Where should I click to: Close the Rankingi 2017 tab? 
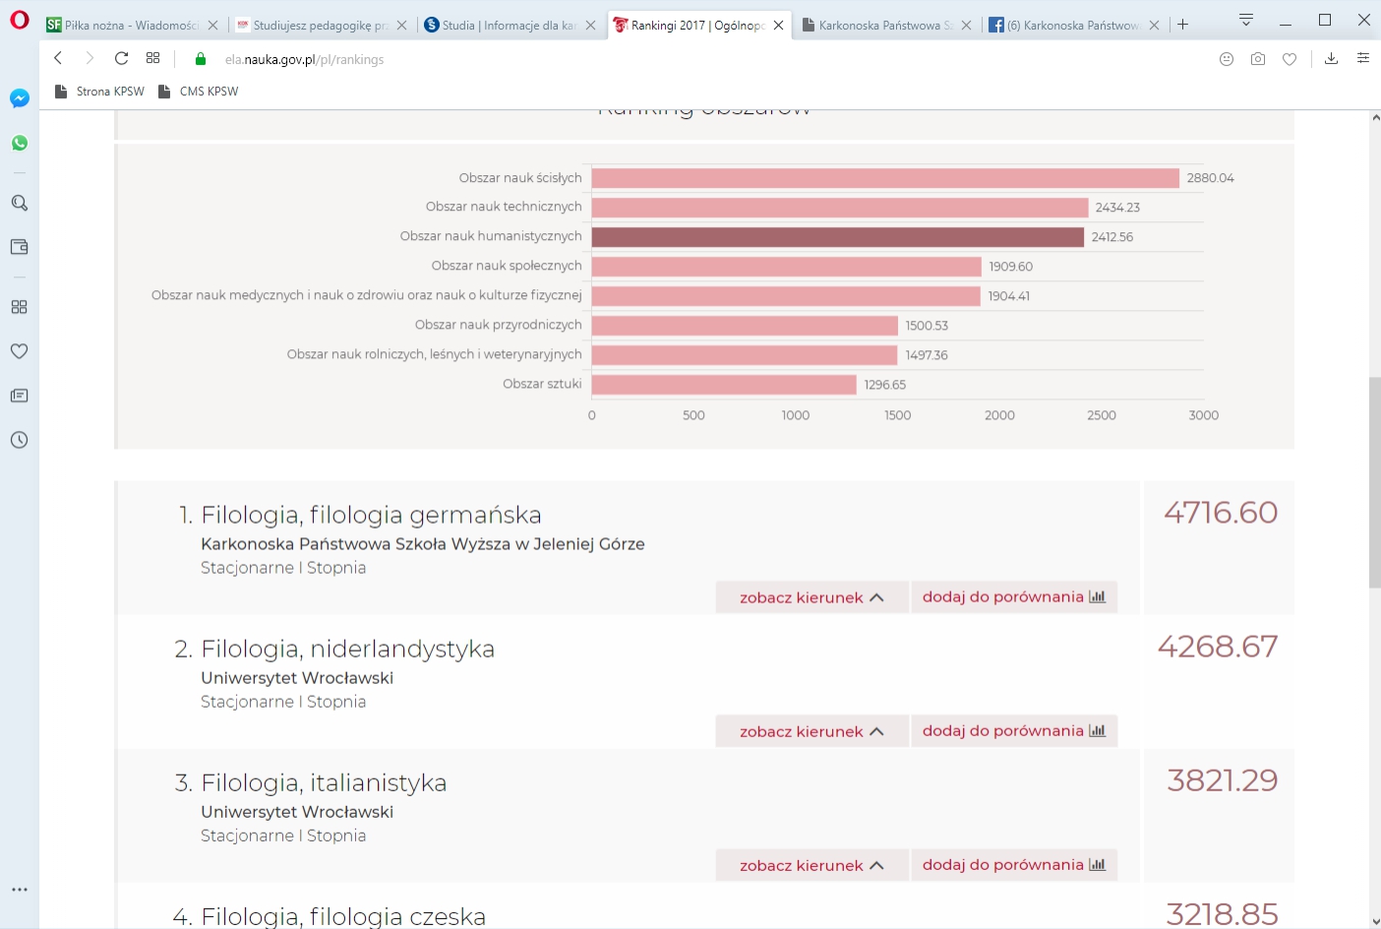coord(779,26)
